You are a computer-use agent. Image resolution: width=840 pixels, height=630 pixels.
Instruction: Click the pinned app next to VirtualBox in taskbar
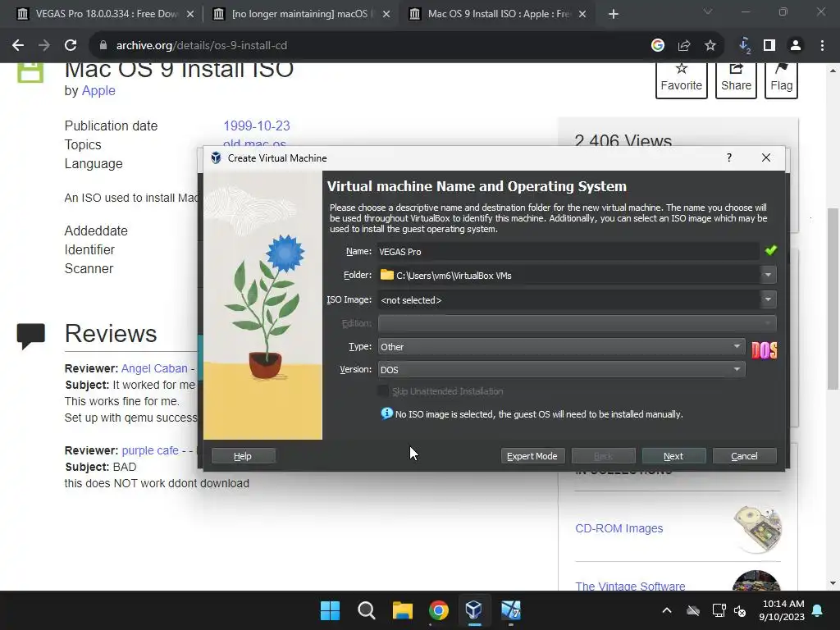pyautogui.click(x=510, y=610)
